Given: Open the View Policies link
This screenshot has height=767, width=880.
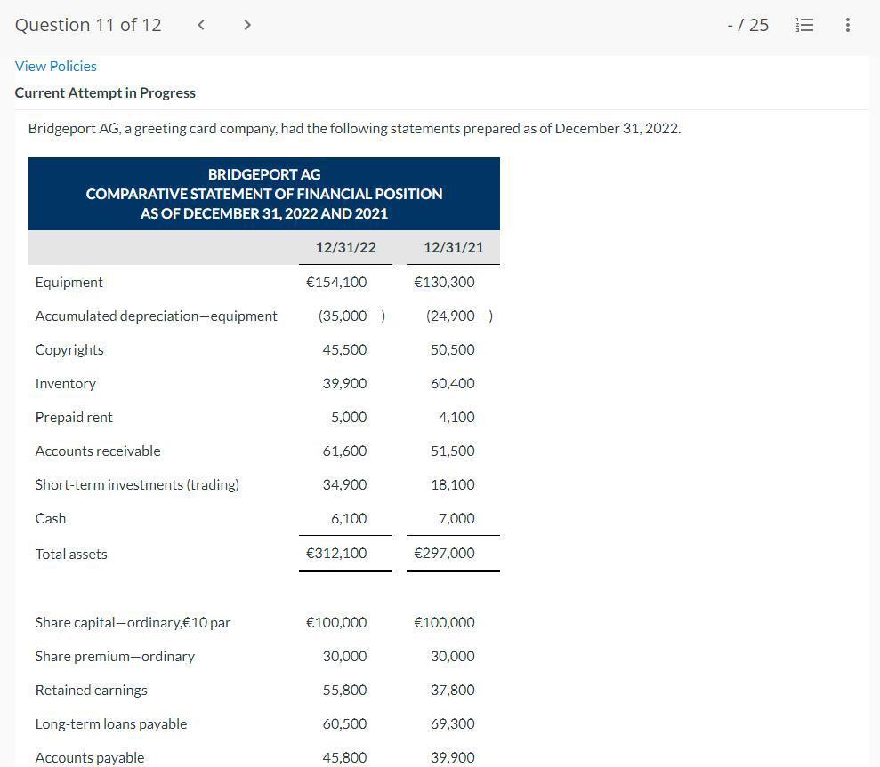Looking at the screenshot, I should pyautogui.click(x=55, y=66).
